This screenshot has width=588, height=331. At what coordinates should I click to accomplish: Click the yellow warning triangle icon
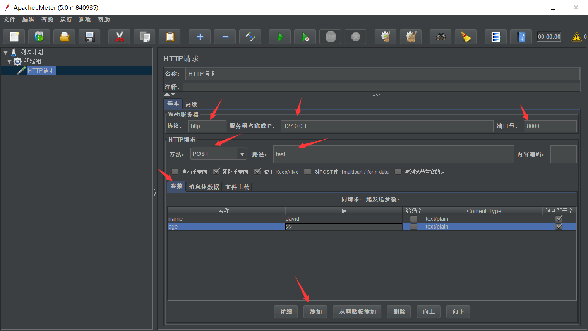tap(576, 37)
